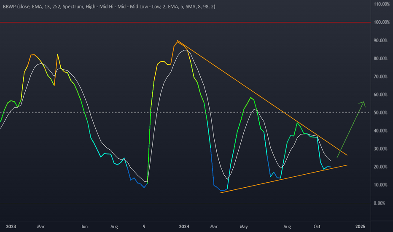The height and width of the screenshot is (232, 393).
Task: Select the 100.00% price scale label
Action: click(382, 22)
